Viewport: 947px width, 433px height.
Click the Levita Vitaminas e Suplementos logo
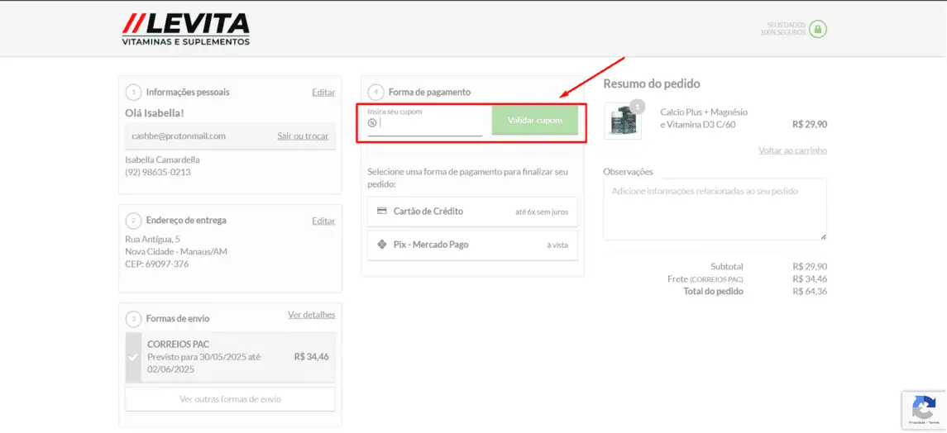pyautogui.click(x=185, y=30)
